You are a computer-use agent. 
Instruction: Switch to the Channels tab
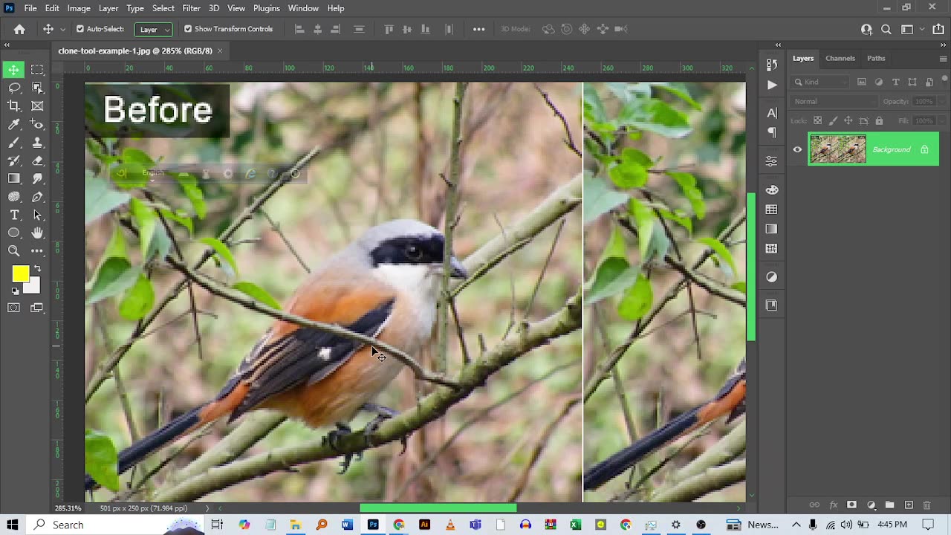tap(840, 58)
